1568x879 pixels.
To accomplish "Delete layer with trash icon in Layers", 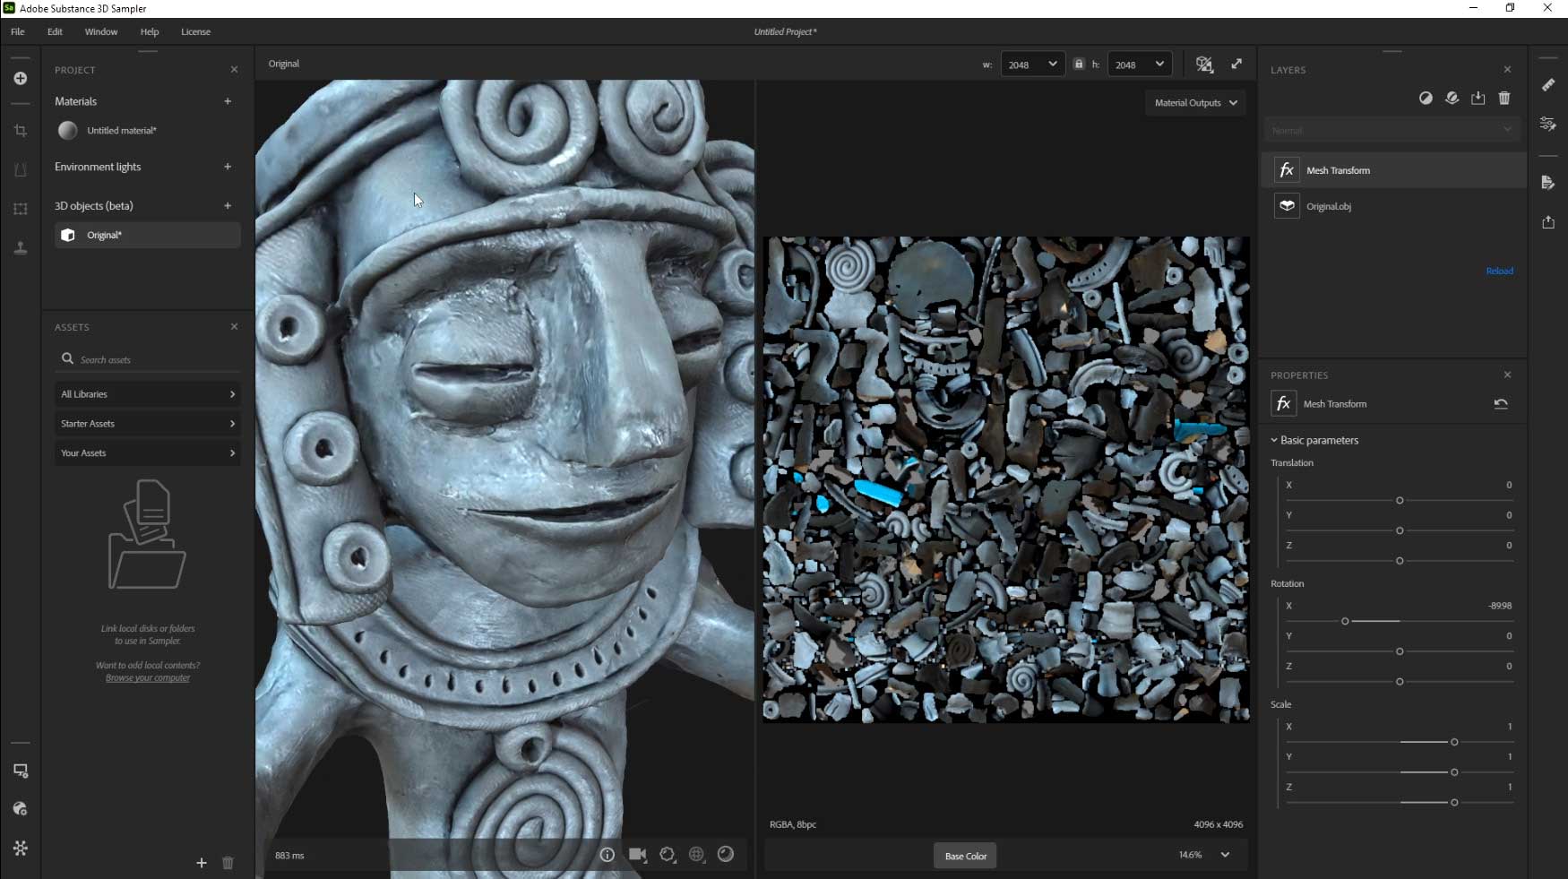I will (1504, 99).
